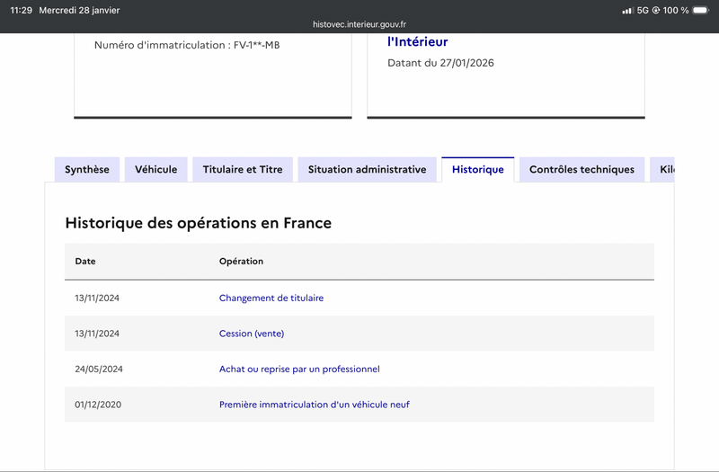Tap the cellular signal bars icon
Image resolution: width=719 pixels, height=472 pixels.
pyautogui.click(x=627, y=11)
